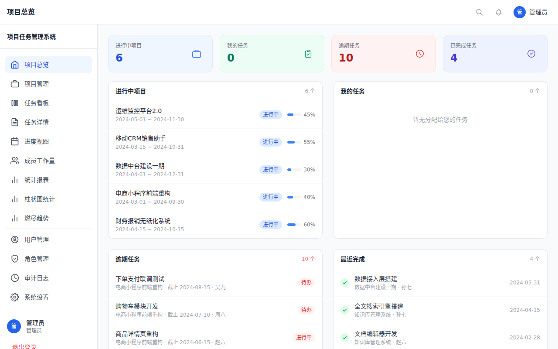The width and height of the screenshot is (558, 349).
Task: Click 4 个 count in 最近完成 panel header
Action: point(535,259)
